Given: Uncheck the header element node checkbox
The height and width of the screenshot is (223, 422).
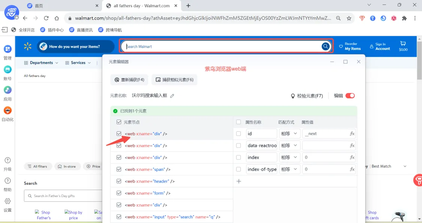Looking at the screenshot, I should point(119,181).
